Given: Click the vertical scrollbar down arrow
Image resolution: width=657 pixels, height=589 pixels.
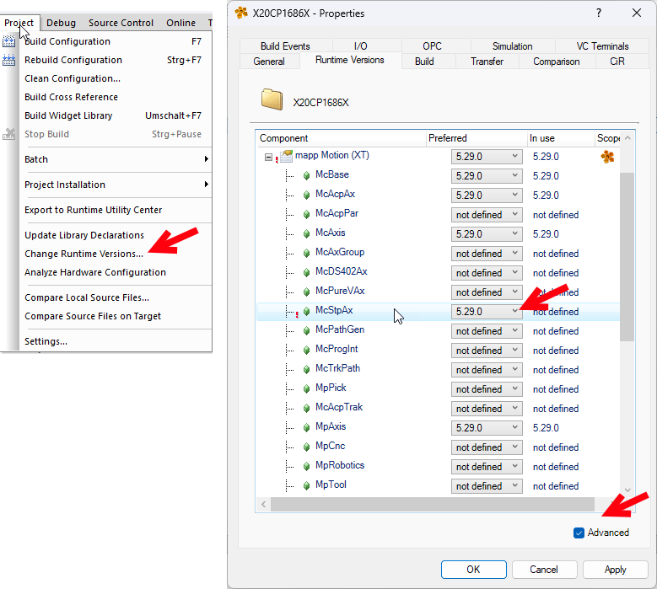Looking at the screenshot, I should [x=627, y=490].
